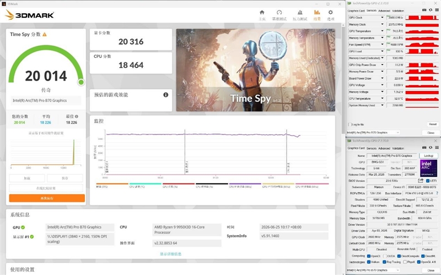
Task: Open hamburger menu in GPU-Z Sensors window
Action: (x=437, y=10)
